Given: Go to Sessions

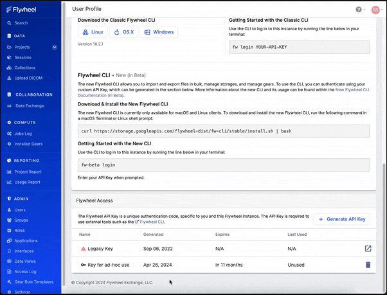Looking at the screenshot, I should tap(22, 57).
